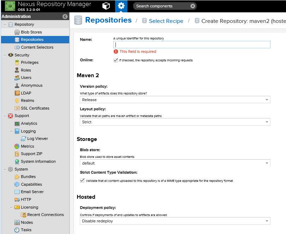Collapse the System tree node
Screen dimensions: 286x234
click(x=5, y=169)
